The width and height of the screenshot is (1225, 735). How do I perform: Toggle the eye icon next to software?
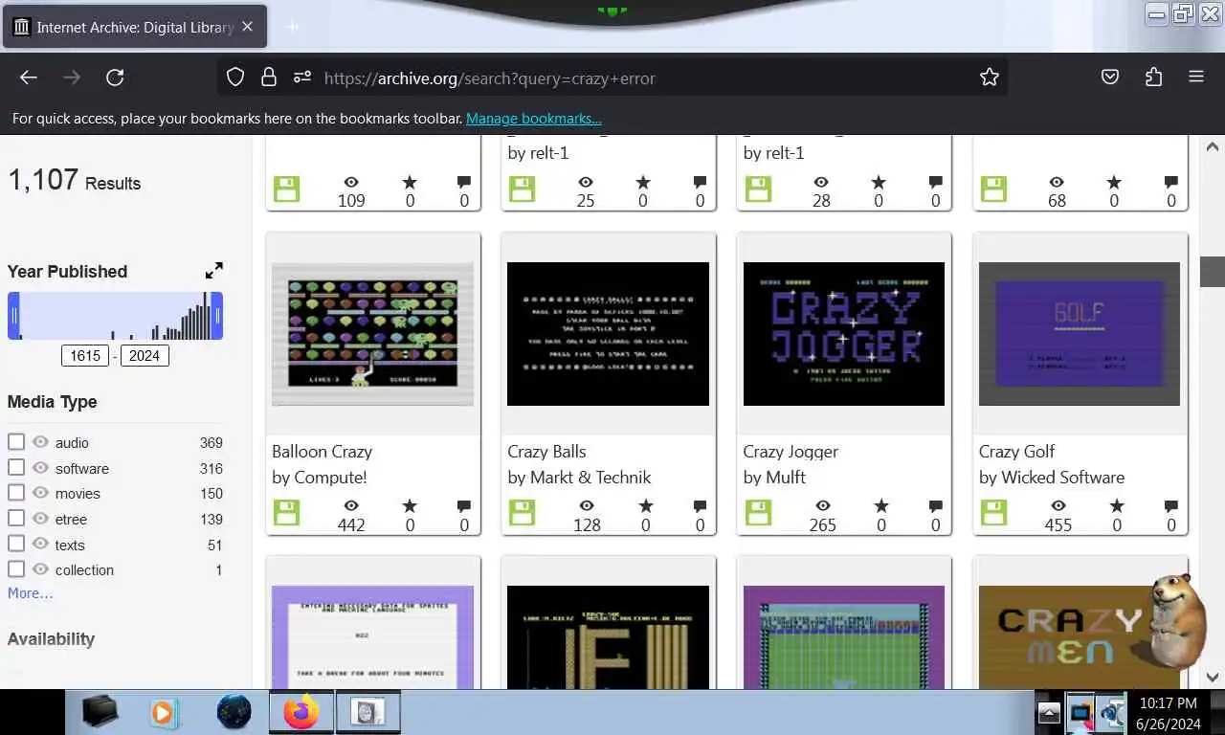40,467
